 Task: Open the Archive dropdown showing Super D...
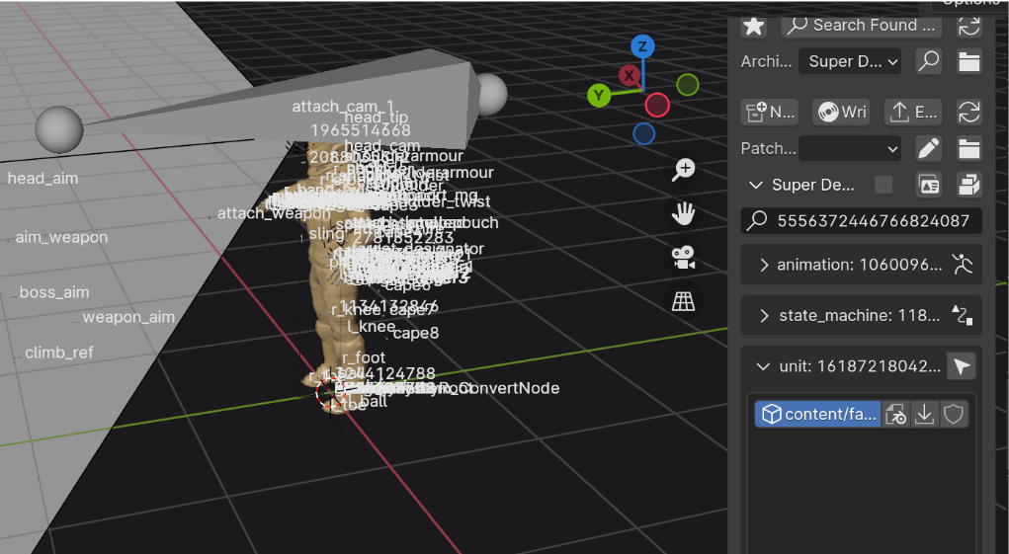[x=850, y=61]
